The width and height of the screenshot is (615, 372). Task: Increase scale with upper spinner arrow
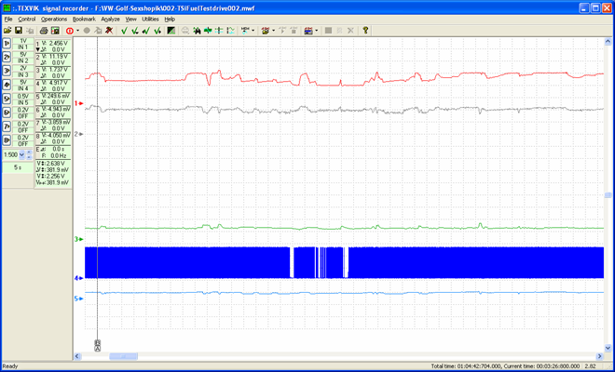point(29,153)
